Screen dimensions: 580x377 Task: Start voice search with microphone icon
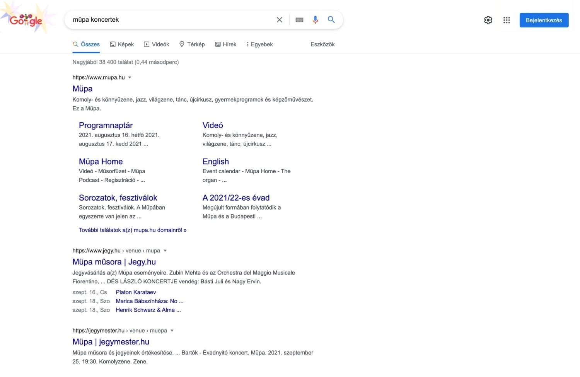[316, 20]
